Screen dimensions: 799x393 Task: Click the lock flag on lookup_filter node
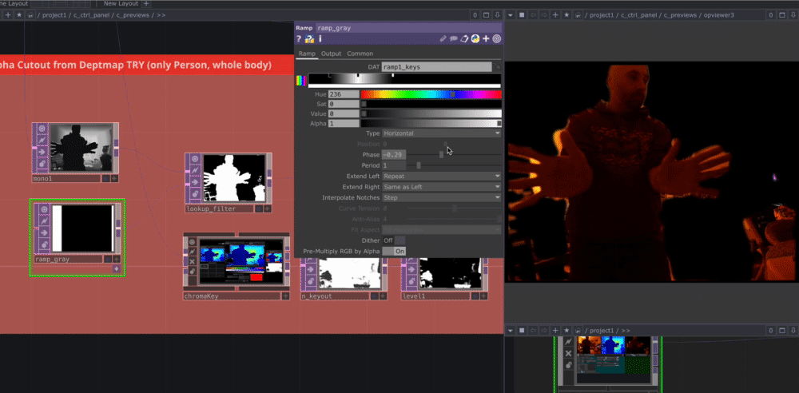click(x=195, y=194)
